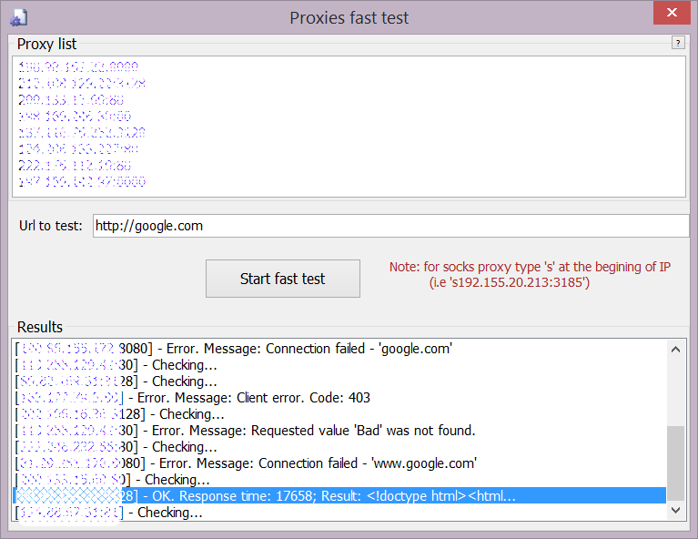Close the Proxies fast test window

(672, 13)
